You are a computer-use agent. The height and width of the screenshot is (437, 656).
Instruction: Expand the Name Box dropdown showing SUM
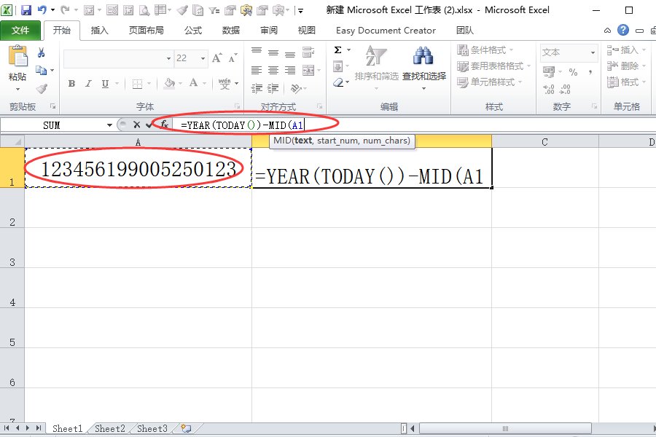click(109, 125)
